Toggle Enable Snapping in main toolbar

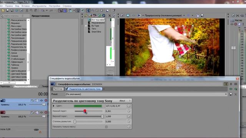[60, 10]
